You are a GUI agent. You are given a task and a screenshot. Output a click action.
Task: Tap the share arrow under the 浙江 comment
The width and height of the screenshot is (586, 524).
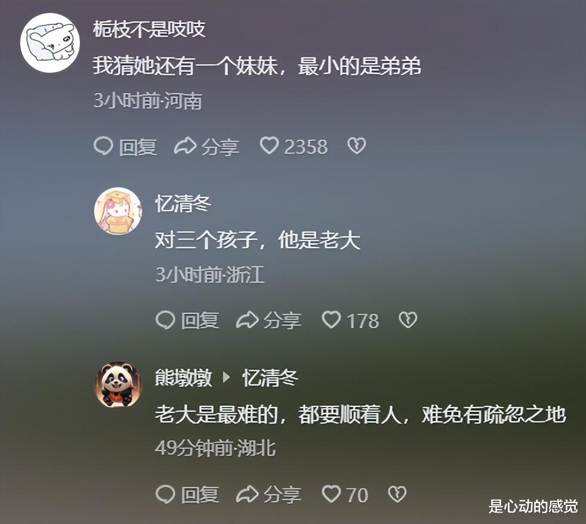coord(247,320)
